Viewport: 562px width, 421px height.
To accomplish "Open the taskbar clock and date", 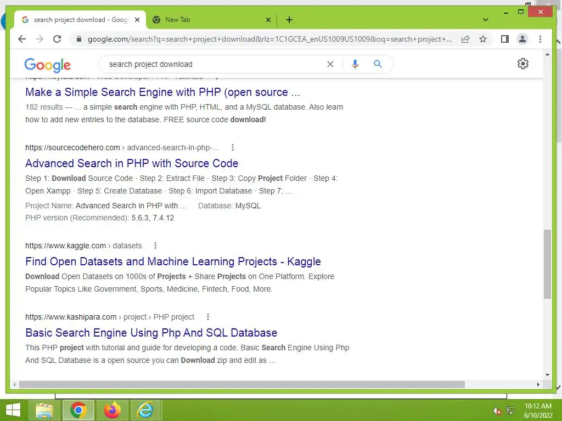I will coord(538,411).
